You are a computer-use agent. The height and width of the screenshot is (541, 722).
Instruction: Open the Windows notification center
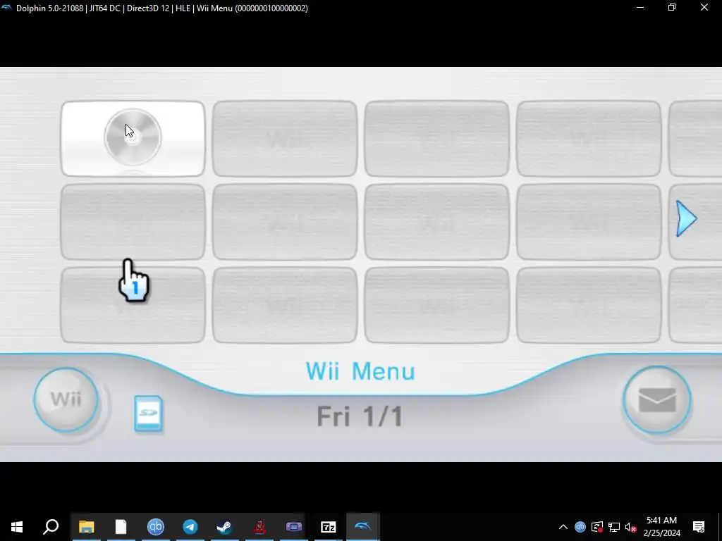tap(699, 527)
